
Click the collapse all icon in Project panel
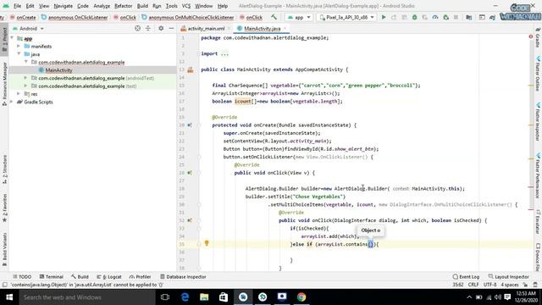148,28
